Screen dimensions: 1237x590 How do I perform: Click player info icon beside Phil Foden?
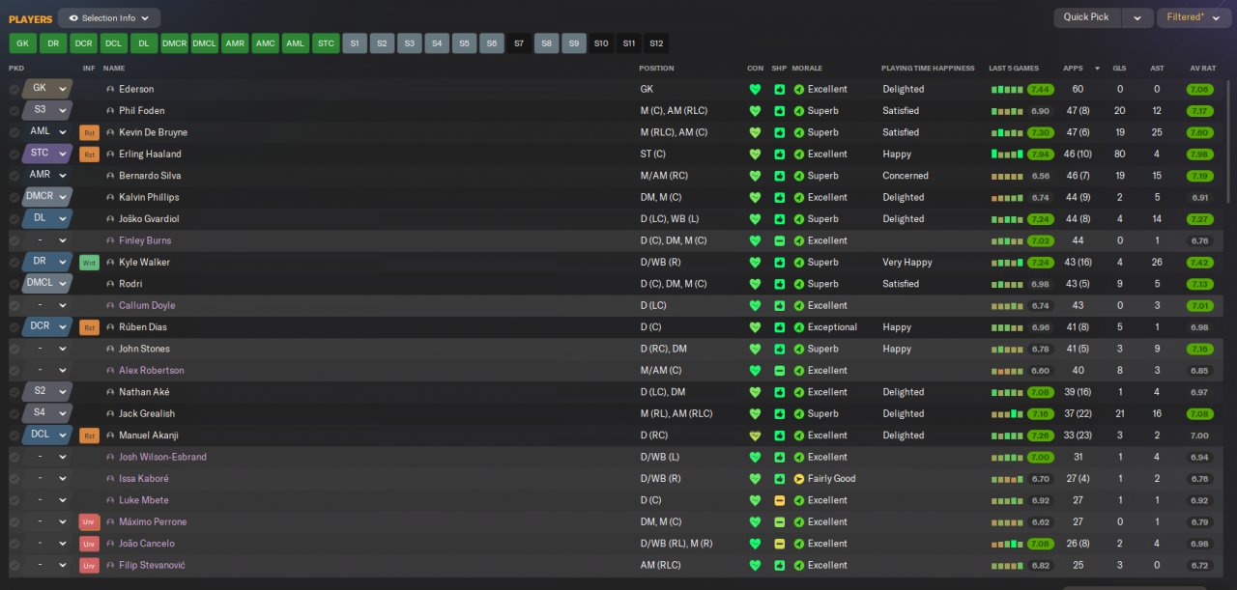click(110, 111)
